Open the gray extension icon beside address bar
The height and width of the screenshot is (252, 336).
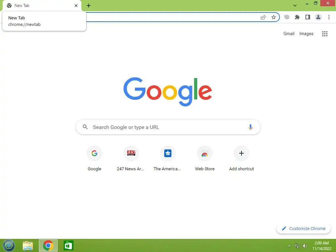(287, 17)
